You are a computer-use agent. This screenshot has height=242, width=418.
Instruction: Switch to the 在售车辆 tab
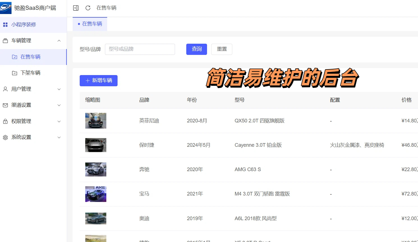(90, 24)
